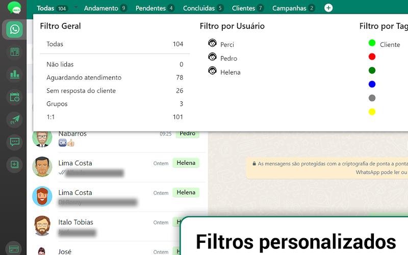This screenshot has height=255, width=408.
Task: Switch to the Clientes tab
Action: pos(248,8)
